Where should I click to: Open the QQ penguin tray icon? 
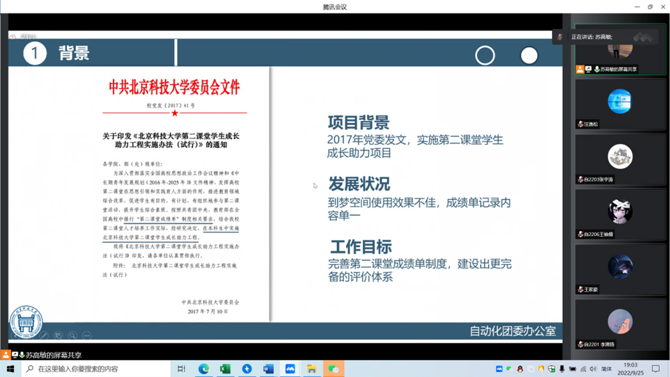520,369
